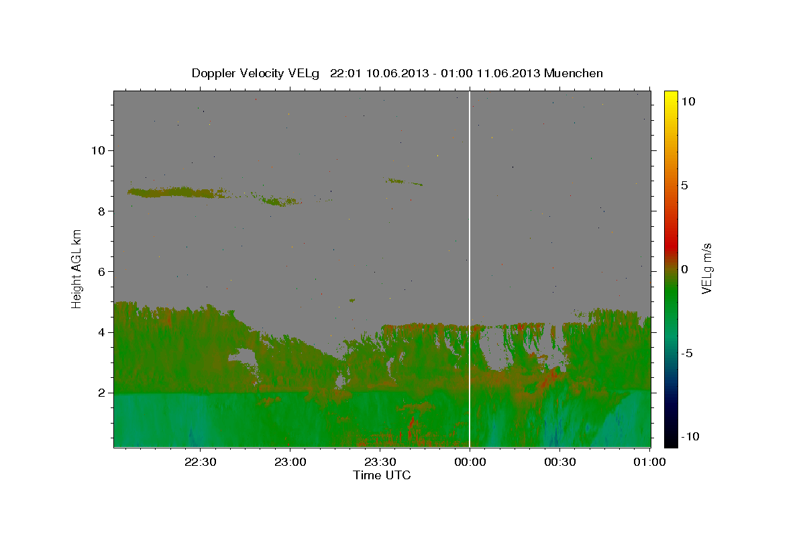This screenshot has height=537, width=805.
Task: Click the 'VELg m/s' colorbar label
Action: click(706, 268)
